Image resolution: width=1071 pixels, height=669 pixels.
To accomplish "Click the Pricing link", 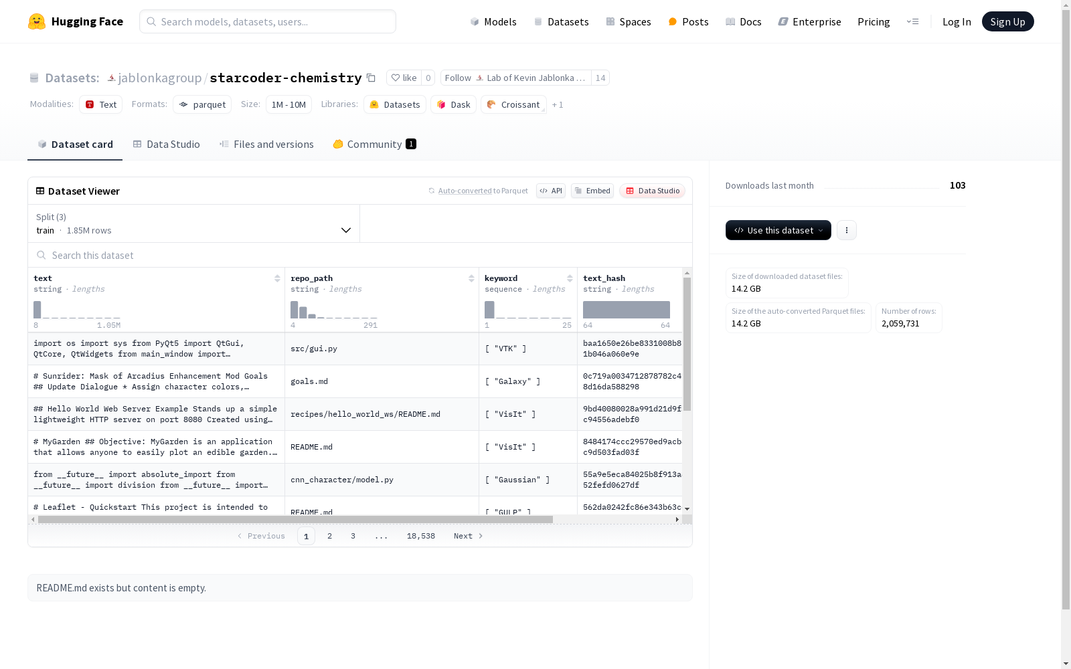I will click(x=874, y=21).
